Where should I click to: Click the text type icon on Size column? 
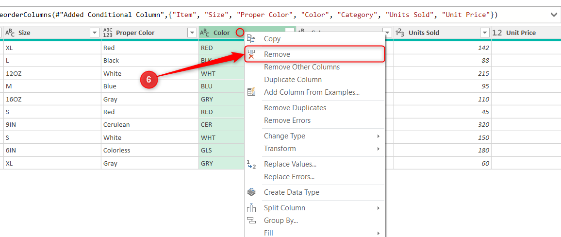[10, 33]
